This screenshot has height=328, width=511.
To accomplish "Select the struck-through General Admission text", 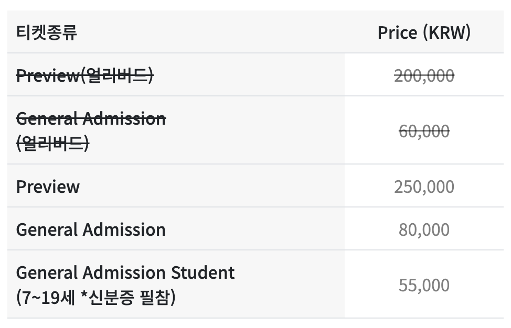I will [91, 118].
